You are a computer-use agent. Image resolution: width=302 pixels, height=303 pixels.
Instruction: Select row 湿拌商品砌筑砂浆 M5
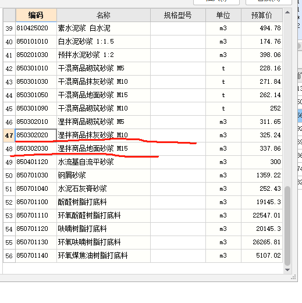[143, 122]
